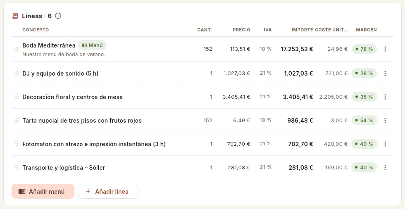Viewport: 405px width, 209px height.
Task: Click Fotomatón's 40 % margin badge
Action: (364, 144)
